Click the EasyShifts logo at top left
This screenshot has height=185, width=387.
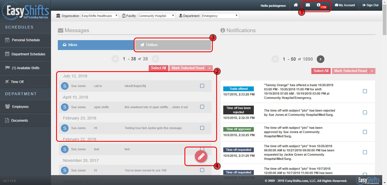click(25, 11)
